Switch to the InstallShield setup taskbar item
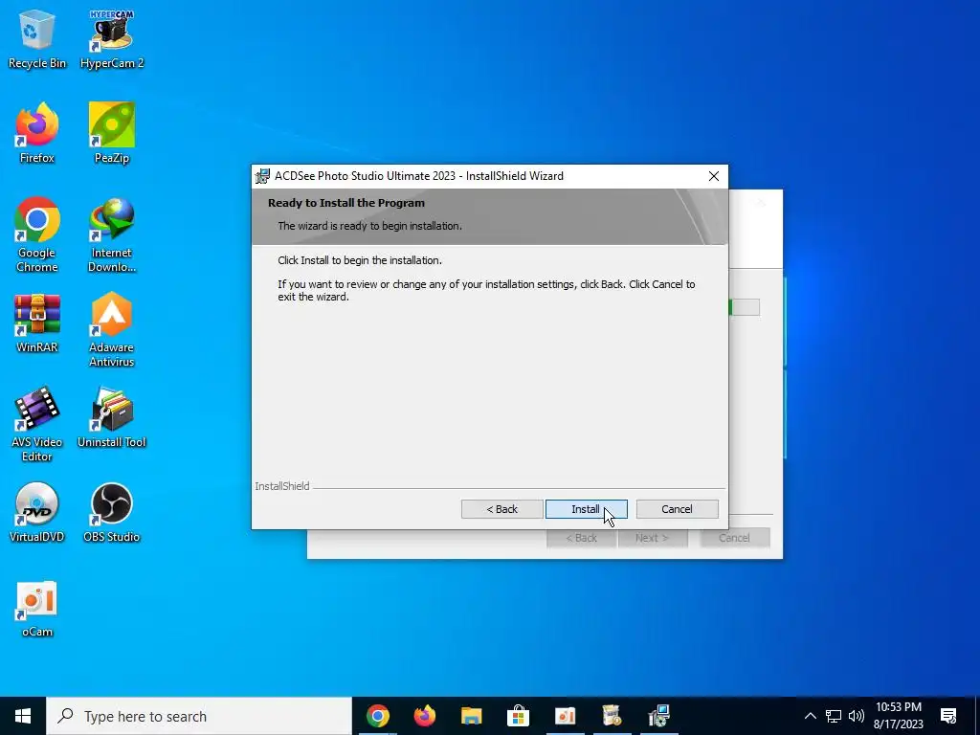The image size is (980, 735). pos(658,716)
